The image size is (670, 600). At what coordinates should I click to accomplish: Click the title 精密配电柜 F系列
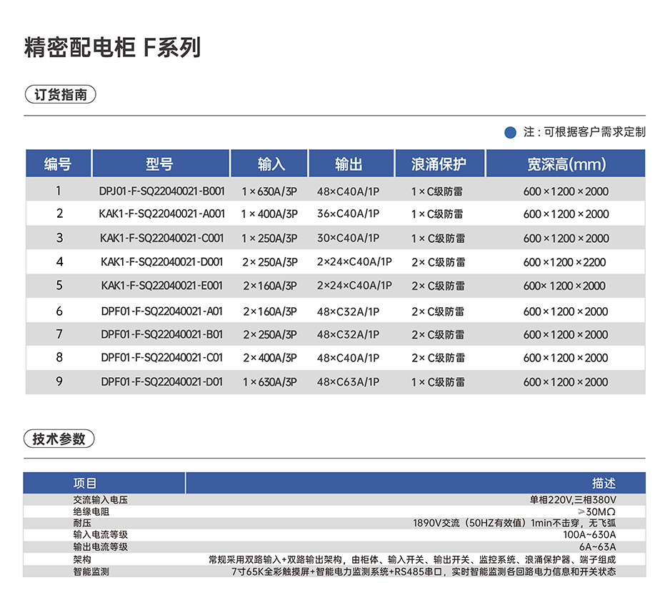[112, 47]
